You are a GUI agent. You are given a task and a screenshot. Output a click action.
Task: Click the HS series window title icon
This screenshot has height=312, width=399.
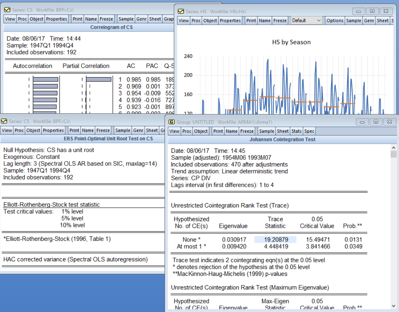(181, 11)
